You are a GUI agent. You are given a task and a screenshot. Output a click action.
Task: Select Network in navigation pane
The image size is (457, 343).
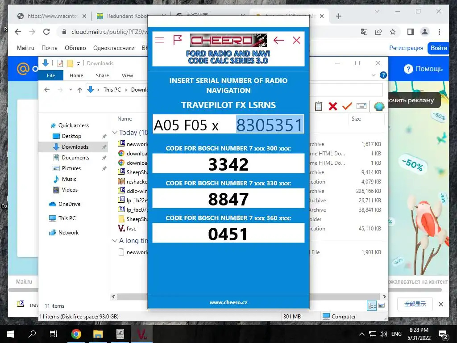68,232
